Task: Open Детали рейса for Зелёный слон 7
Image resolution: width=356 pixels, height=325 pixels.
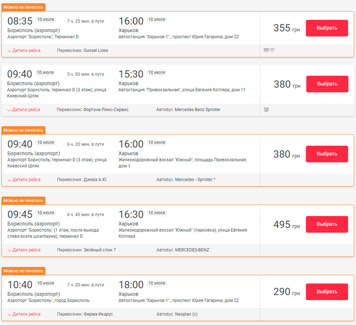Action: point(24,250)
